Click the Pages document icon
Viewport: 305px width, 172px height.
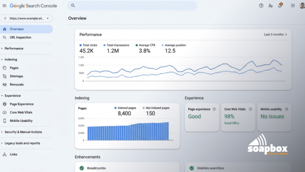pos(4,68)
